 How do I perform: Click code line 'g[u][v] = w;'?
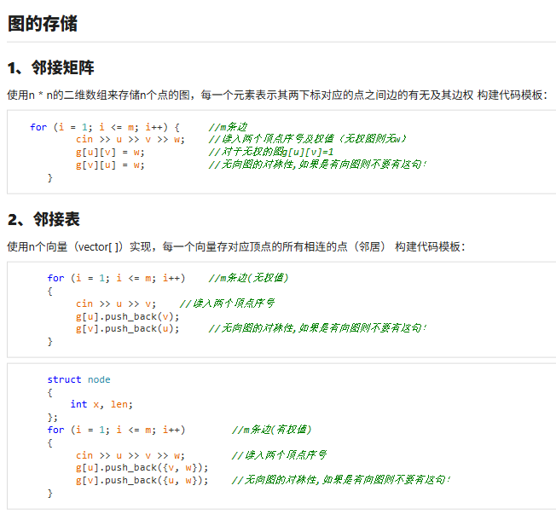coord(110,153)
